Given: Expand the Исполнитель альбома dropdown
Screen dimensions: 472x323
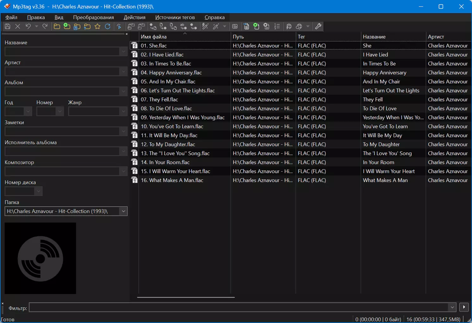Looking at the screenshot, I should tap(123, 151).
